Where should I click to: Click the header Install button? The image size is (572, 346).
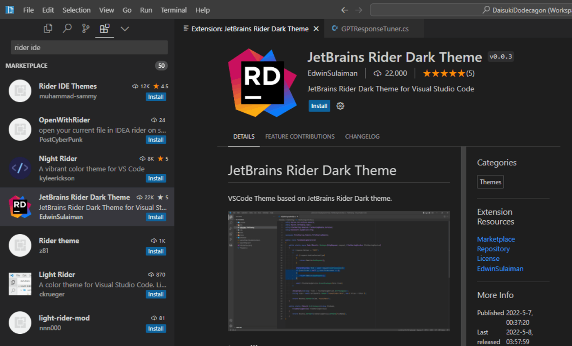point(320,106)
